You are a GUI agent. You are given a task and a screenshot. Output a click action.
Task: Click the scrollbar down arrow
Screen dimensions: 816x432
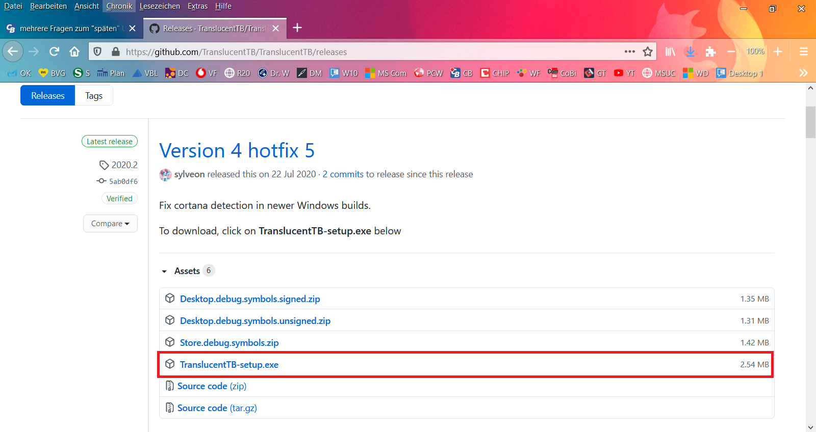pos(810,427)
